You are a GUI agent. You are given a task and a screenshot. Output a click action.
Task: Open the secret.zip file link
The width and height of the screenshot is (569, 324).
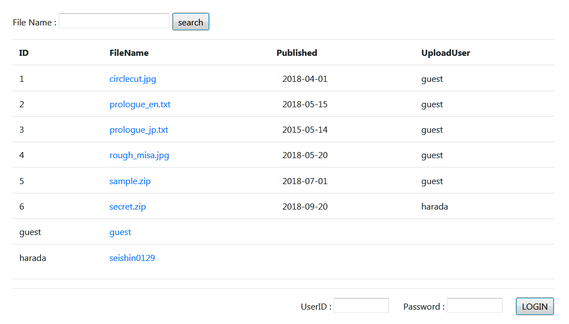pyautogui.click(x=128, y=206)
